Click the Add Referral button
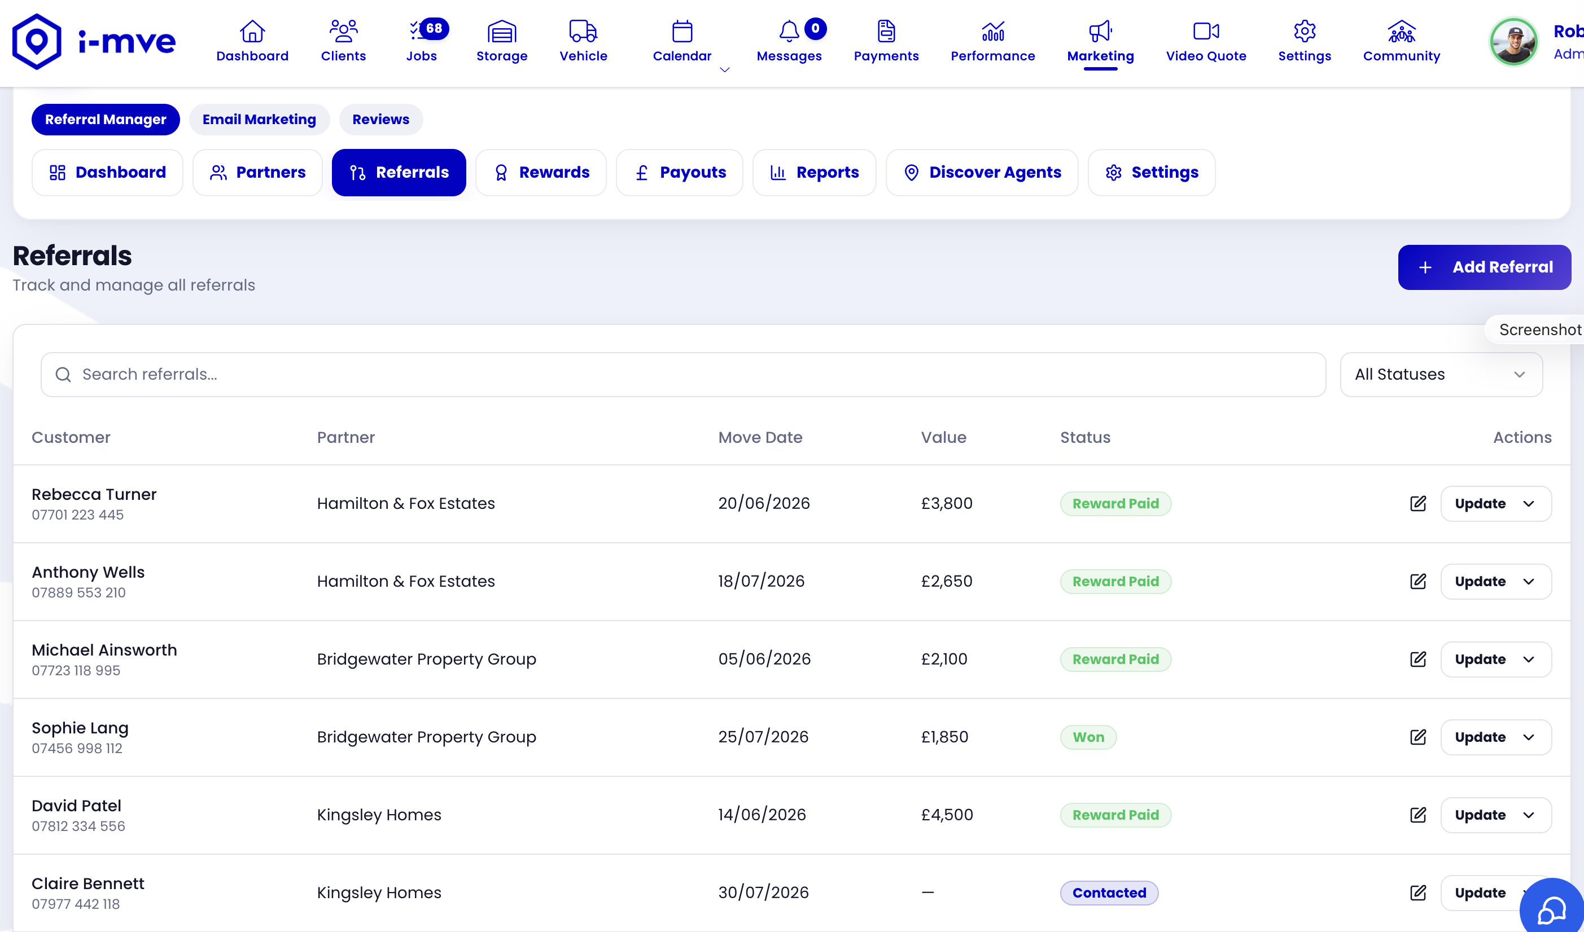Viewport: 1584px width, 932px height. pyautogui.click(x=1484, y=267)
